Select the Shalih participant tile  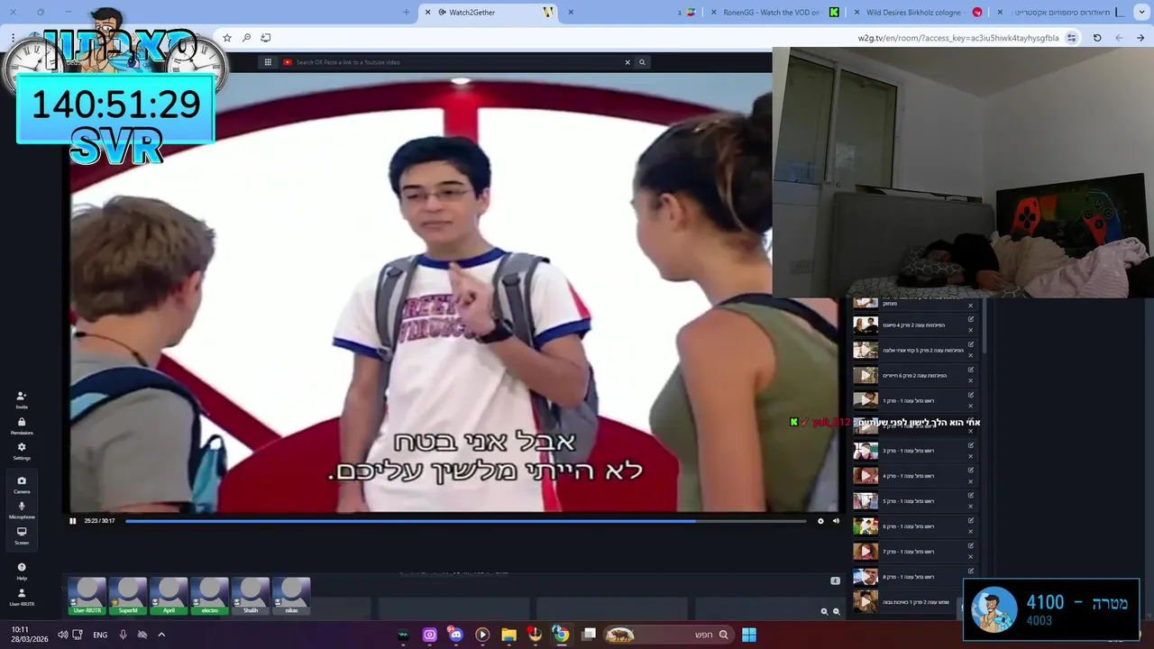[x=251, y=597]
